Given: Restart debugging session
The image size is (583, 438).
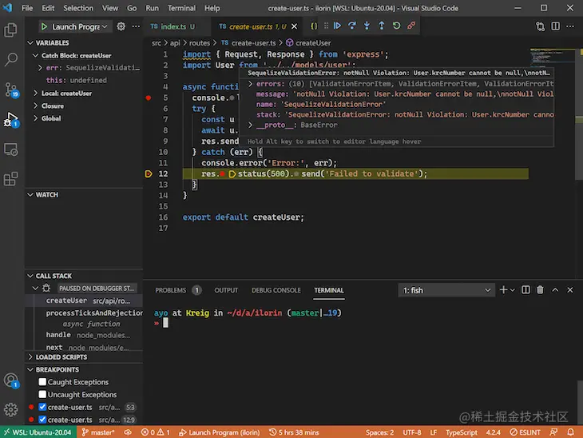Looking at the screenshot, I should pos(396,26).
